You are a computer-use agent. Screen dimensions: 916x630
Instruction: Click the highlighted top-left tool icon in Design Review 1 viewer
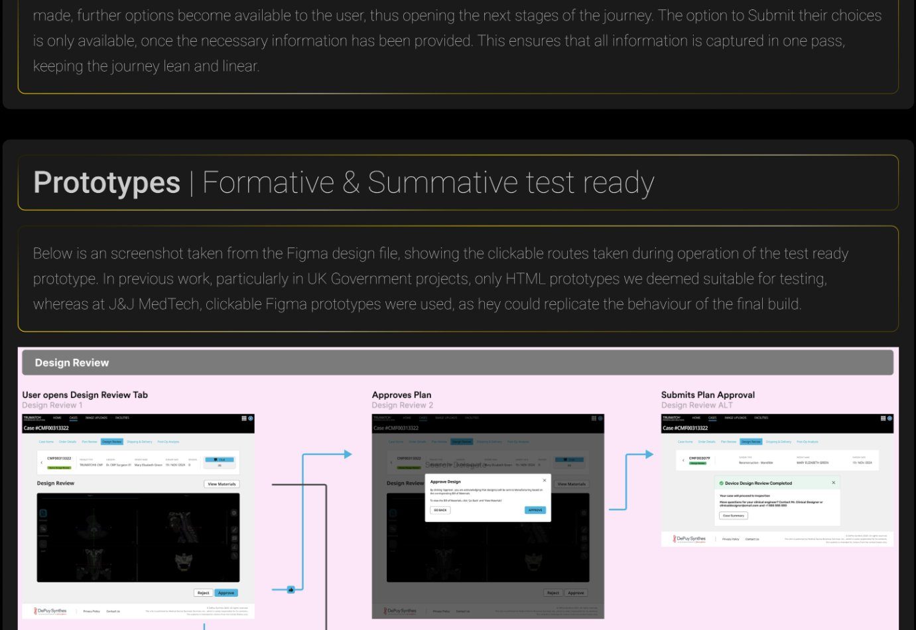(43, 513)
